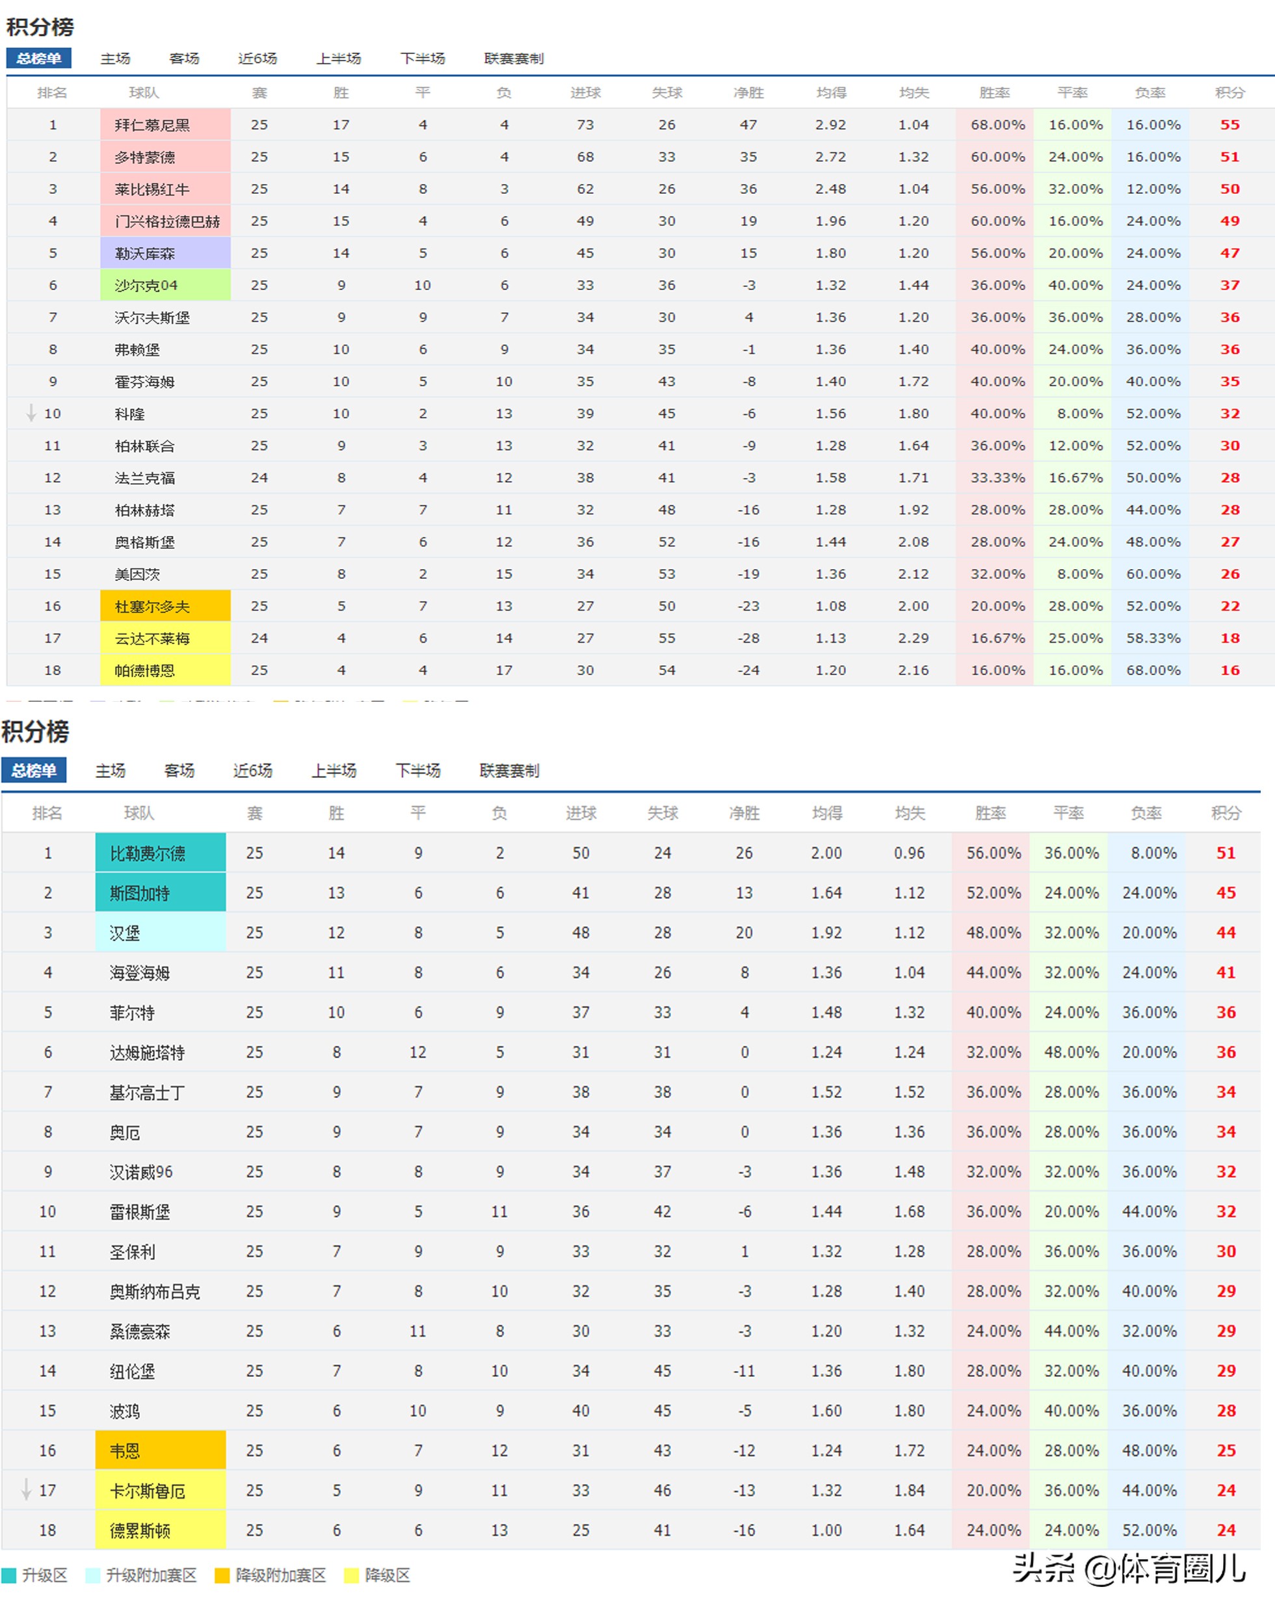Select team 霍芬海姆
The height and width of the screenshot is (1613, 1275).
pos(145,382)
